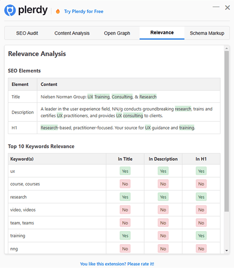The width and height of the screenshot is (234, 268).
Task: Click team row In Description No badge
Action: tap(163, 223)
